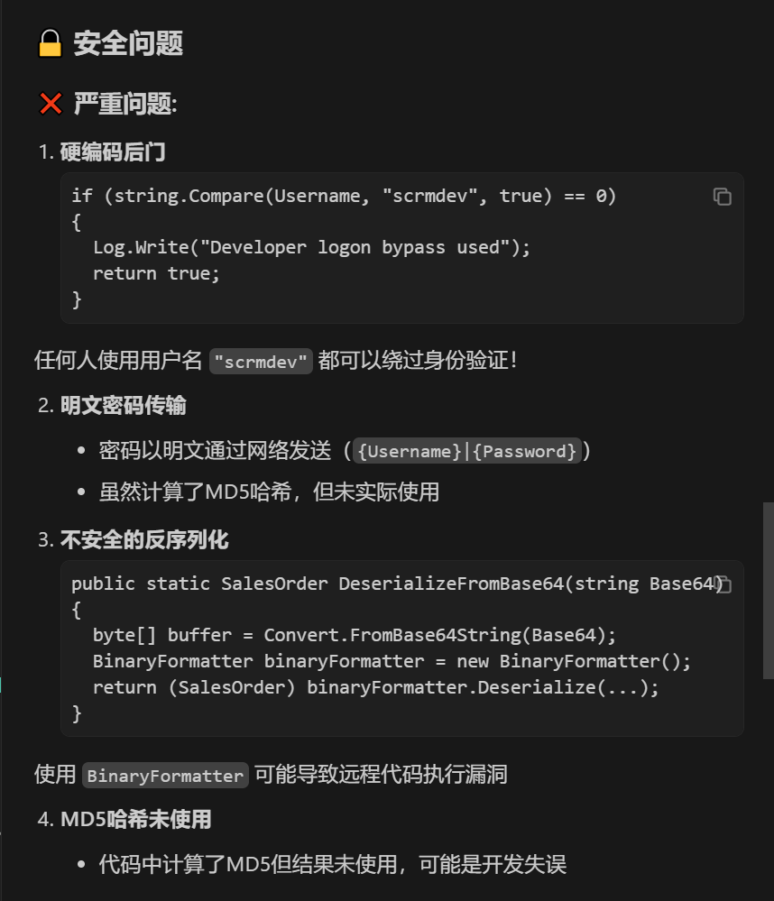Click the bullet 虽然计算了MD5哈希，但未实际使用
774x901 pixels.
point(269,492)
